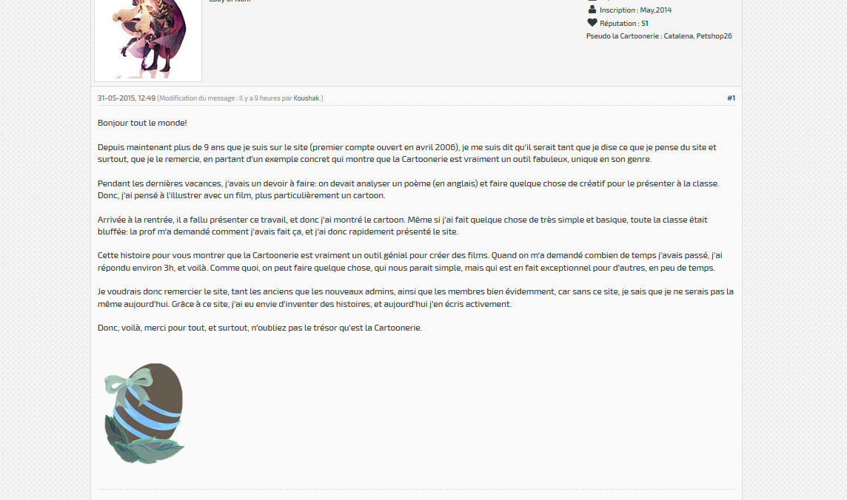Image resolution: width=847 pixels, height=500 pixels.
Task: Click the Pseudo la Cartoonerie line
Action: click(x=659, y=36)
